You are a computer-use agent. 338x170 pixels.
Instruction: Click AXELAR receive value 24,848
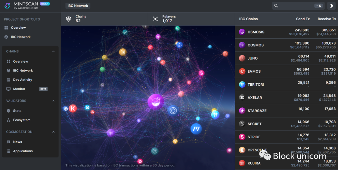point(329,96)
